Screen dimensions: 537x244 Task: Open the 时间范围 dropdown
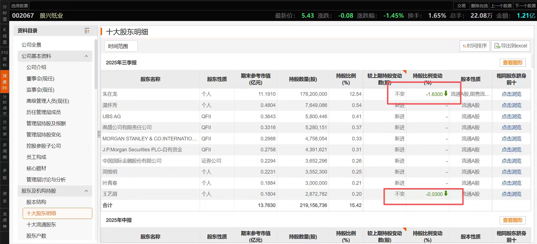121,46
